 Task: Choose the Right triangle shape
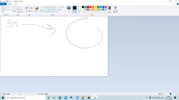41,9
